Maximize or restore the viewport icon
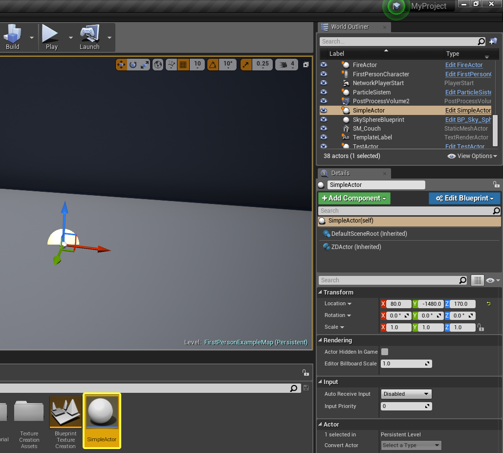The image size is (503, 453). click(306, 65)
